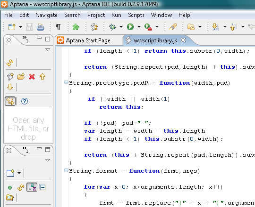
Task: Open the lower panel view menu triangle
Action: pos(48,160)
